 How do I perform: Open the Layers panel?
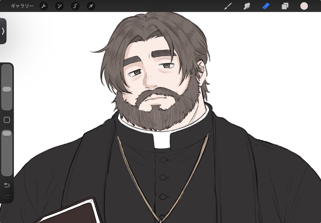(285, 6)
